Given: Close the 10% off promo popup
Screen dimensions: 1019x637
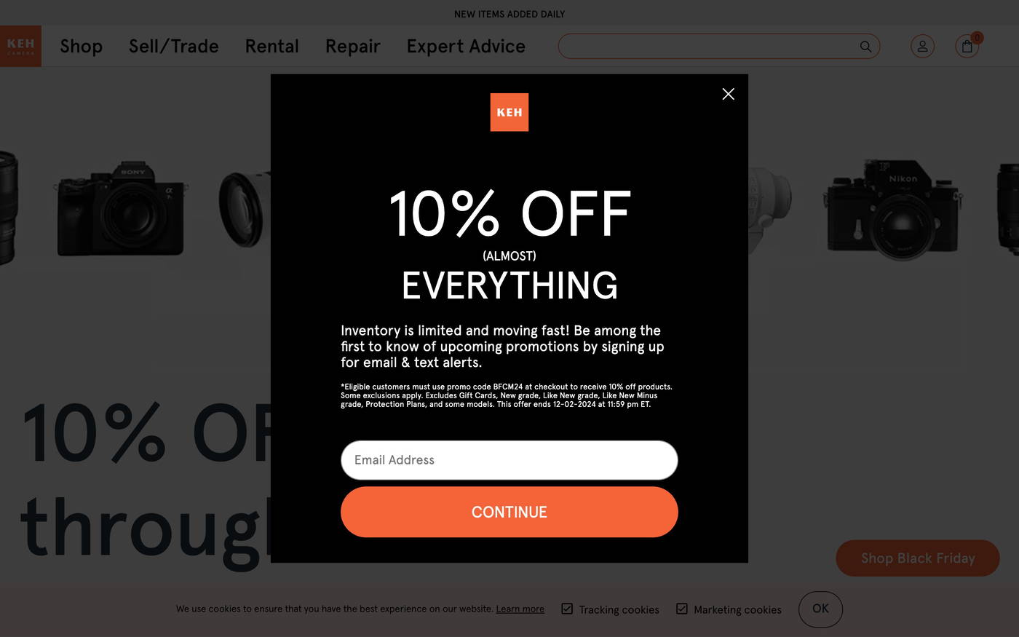Looking at the screenshot, I should pos(728,94).
